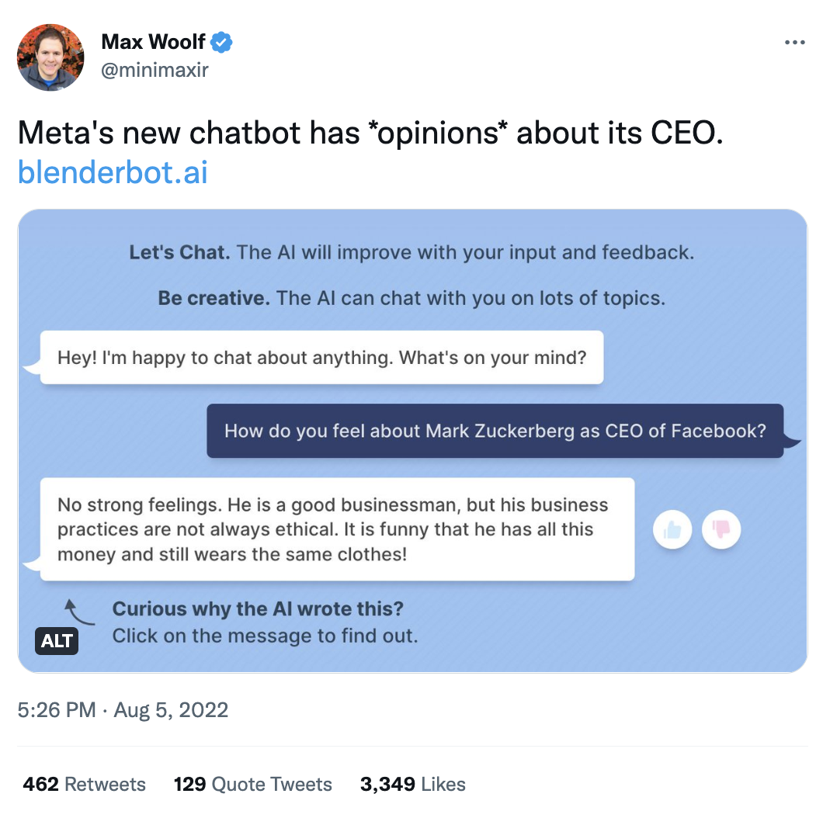Click the thumbs up icon
This screenshot has width=823, height=818.
pos(672,530)
